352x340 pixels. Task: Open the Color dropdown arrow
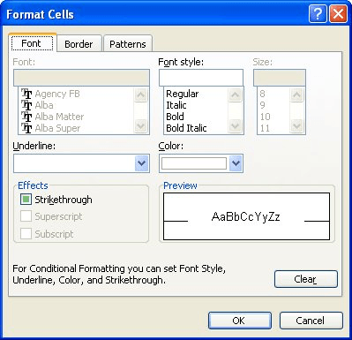click(x=236, y=162)
